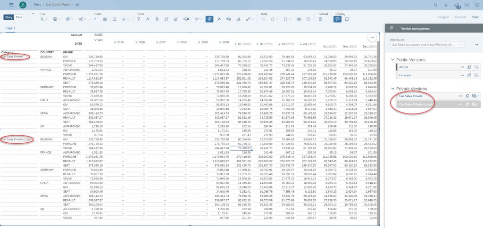This screenshot has height=228, width=483.
Task: Switch to Controls mode
Action: [x=460, y=17]
